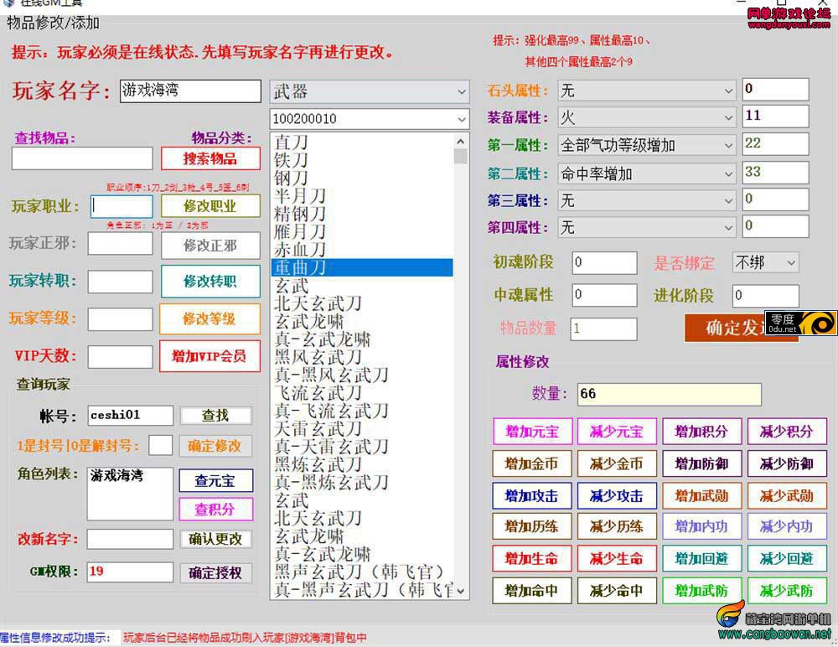The image size is (838, 647).
Task: Click the 确定授权 button
Action: coord(216,572)
